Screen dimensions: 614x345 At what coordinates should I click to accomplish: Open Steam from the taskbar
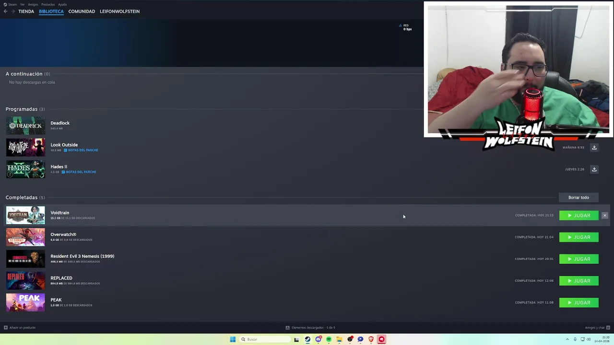[x=307, y=339]
